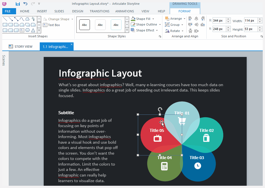
Task: Increase Width using its up stepper
Action: pos(260,19)
